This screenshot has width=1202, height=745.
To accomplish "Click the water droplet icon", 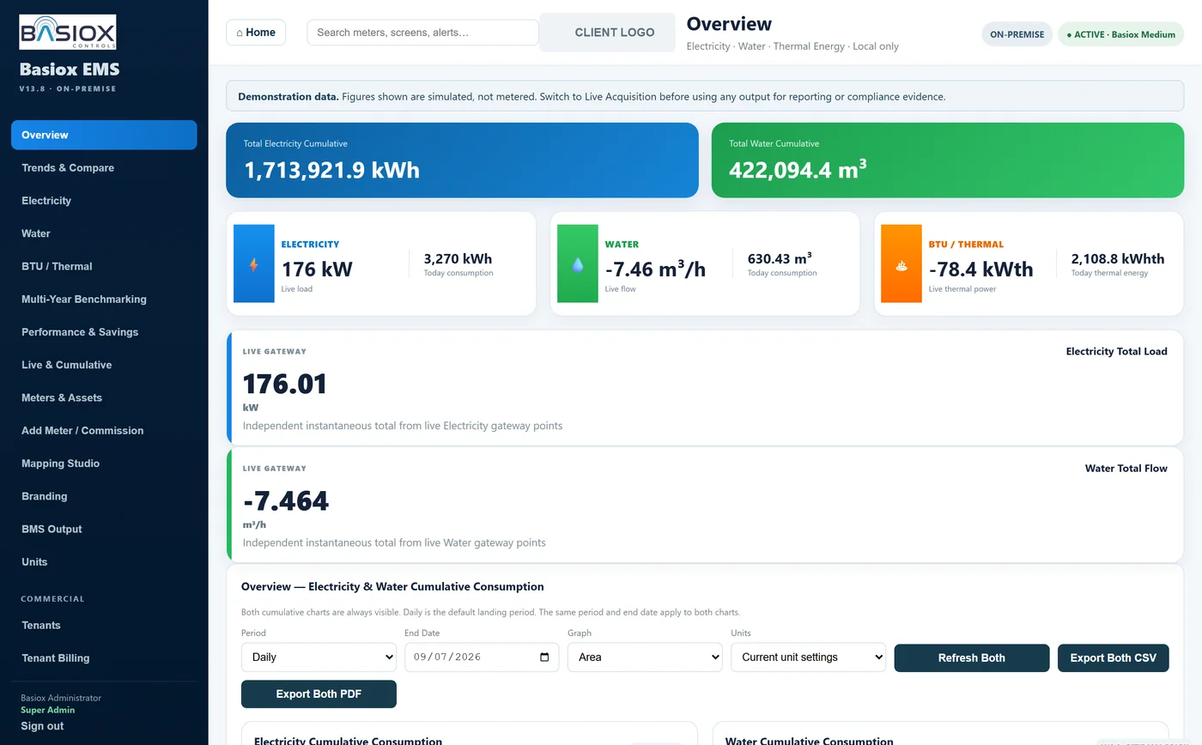I will [x=578, y=266].
